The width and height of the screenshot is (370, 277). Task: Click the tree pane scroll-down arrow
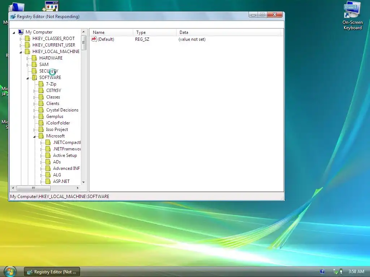(x=83, y=182)
